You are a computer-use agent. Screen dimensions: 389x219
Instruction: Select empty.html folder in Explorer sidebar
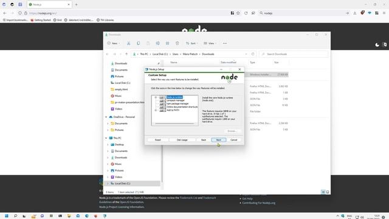(121, 89)
